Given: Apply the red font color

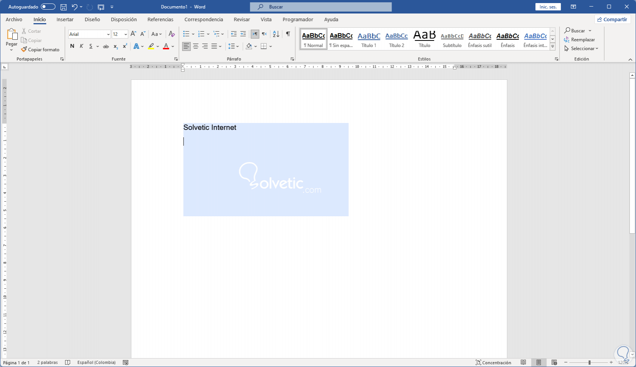Looking at the screenshot, I should [x=166, y=46].
